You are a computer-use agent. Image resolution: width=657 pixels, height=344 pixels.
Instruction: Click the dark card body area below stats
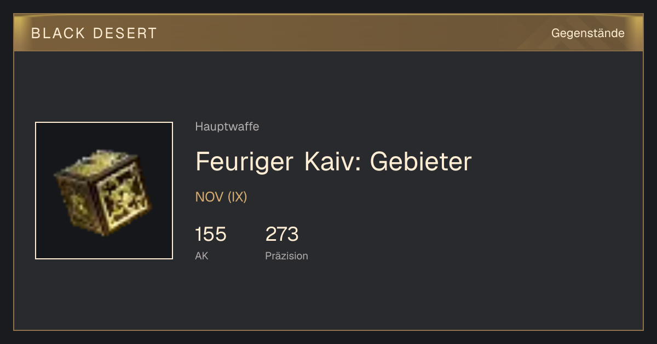pyautogui.click(x=328, y=298)
